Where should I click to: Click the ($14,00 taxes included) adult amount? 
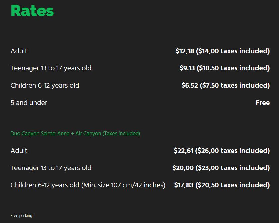(233, 51)
